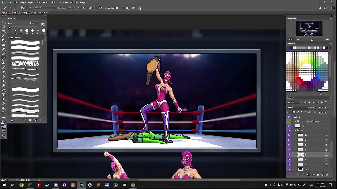Pick the Eyedropper tool
Screen dimensions: 337x189
[x=3, y=49]
